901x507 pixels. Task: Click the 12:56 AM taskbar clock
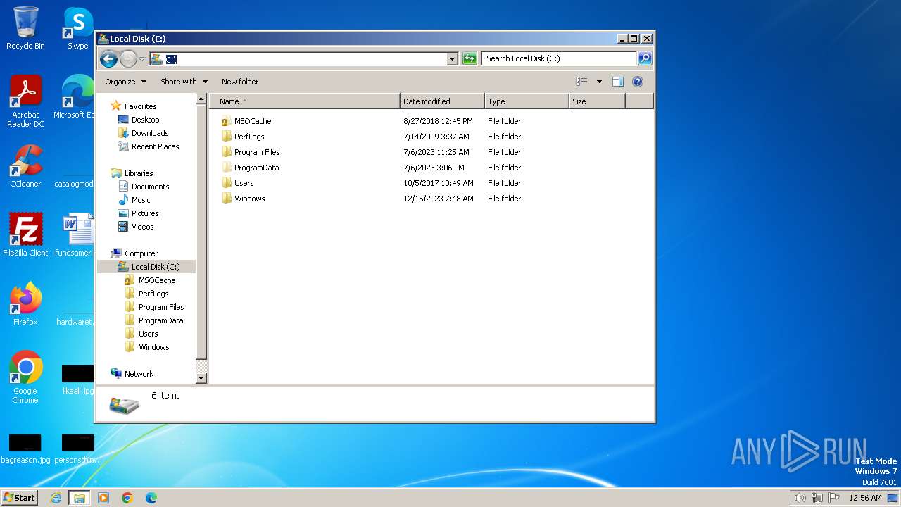865,498
